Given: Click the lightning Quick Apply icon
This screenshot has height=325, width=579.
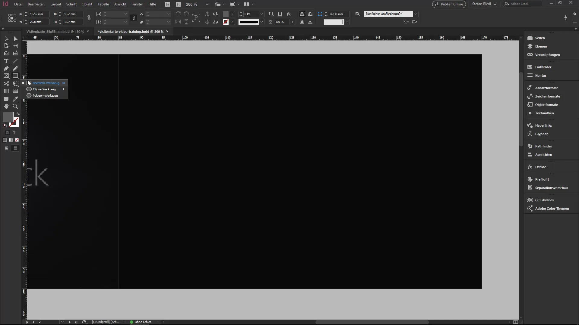Looking at the screenshot, I should (566, 18).
